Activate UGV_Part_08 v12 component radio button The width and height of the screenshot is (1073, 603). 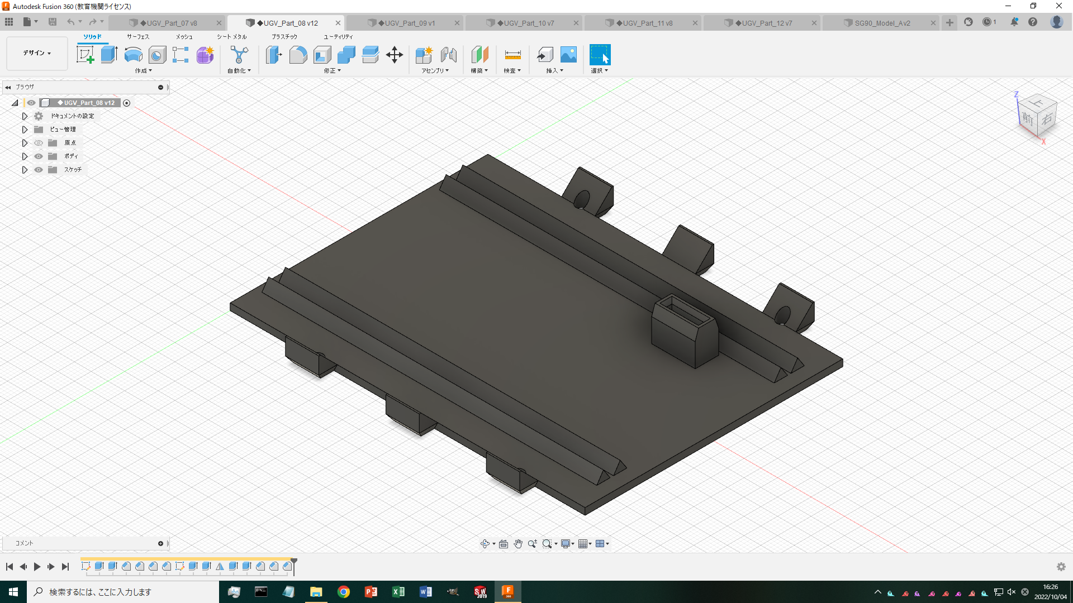[x=126, y=103]
